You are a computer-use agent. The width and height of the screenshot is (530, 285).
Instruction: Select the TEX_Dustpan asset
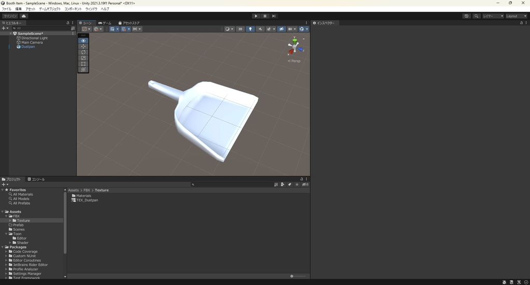coord(85,200)
